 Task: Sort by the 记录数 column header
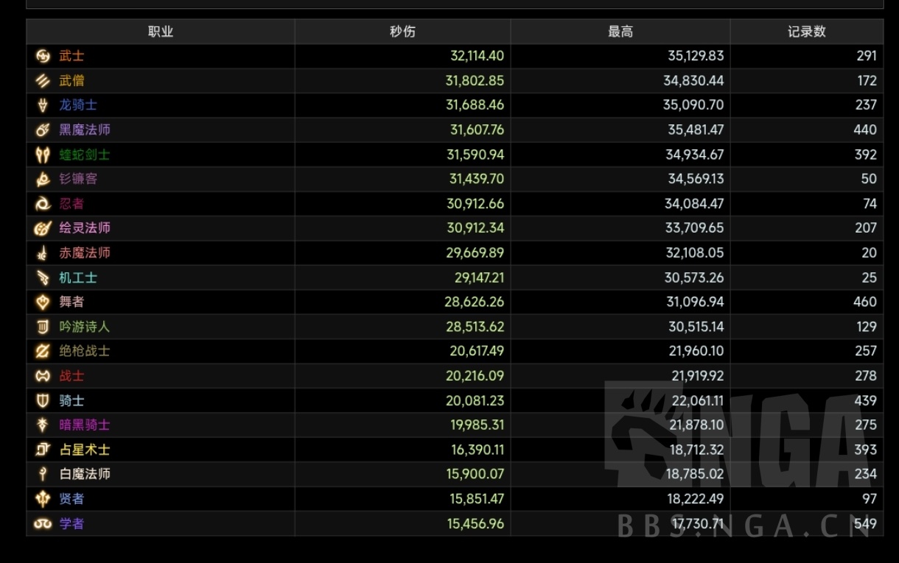(806, 32)
